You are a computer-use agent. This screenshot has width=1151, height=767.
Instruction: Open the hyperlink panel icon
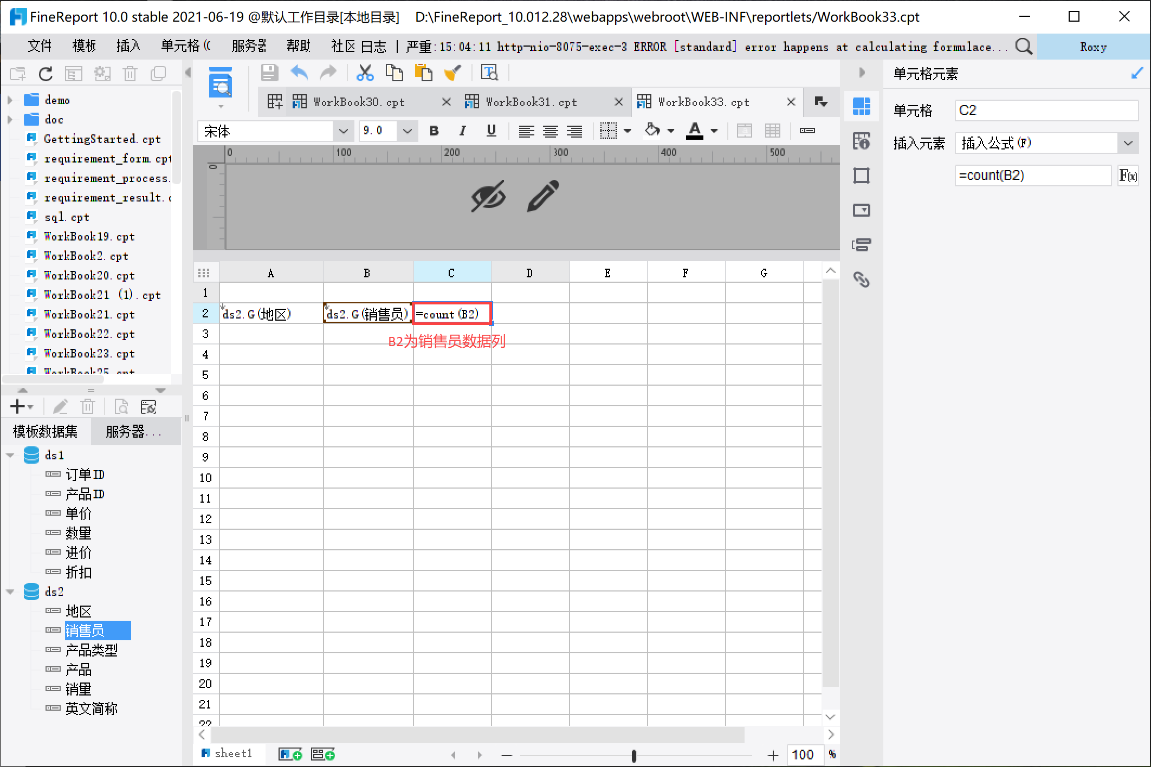861,279
